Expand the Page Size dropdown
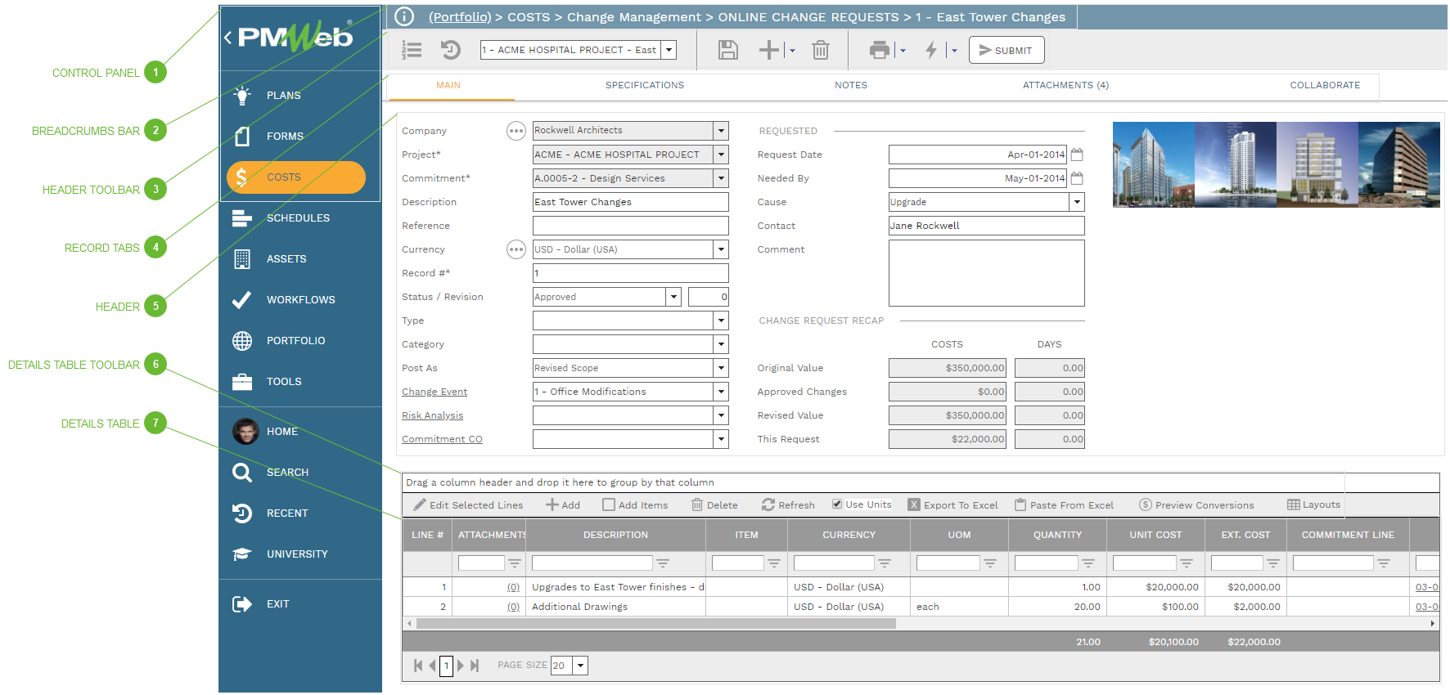1450x695 pixels. pyautogui.click(x=580, y=666)
